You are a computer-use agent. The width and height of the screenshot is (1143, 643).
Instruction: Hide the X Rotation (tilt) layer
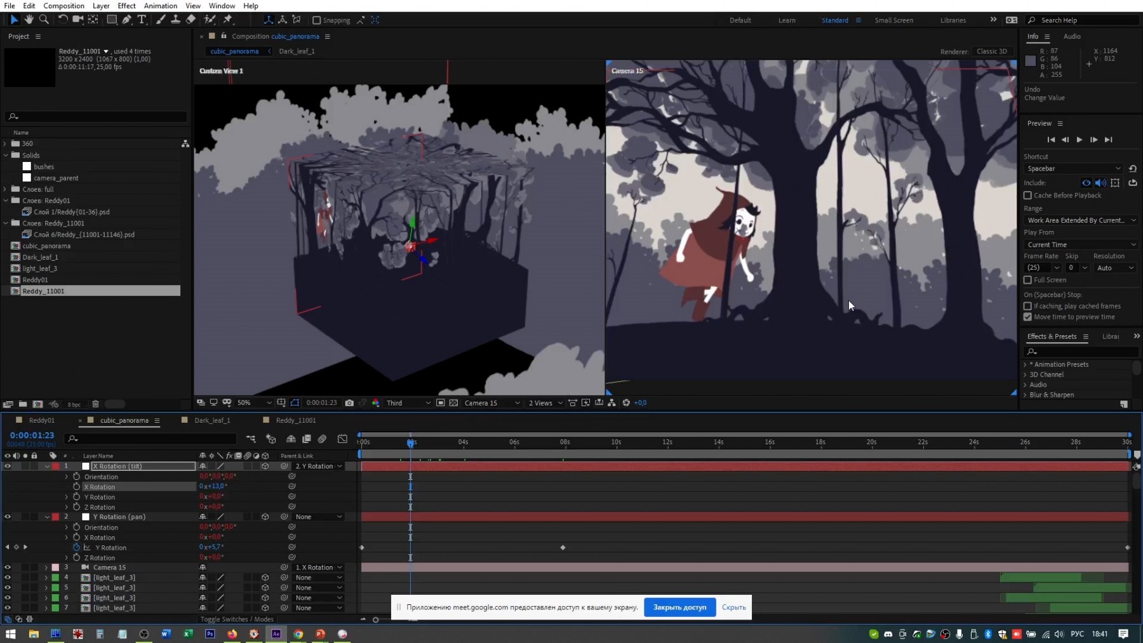(x=8, y=466)
